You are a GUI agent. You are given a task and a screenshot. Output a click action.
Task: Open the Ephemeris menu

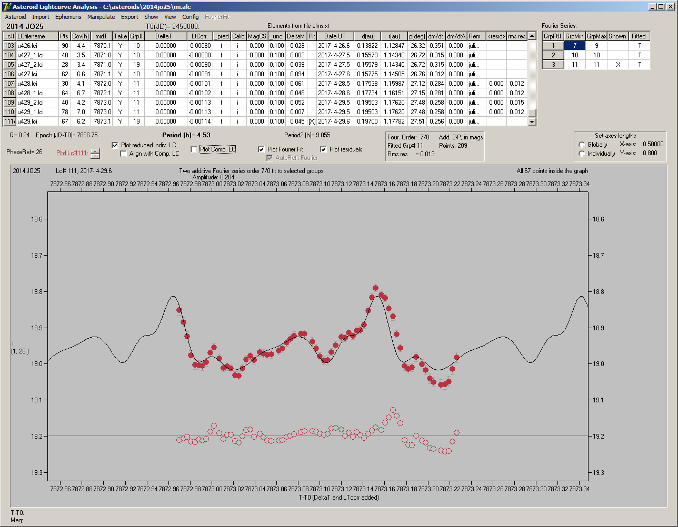68,17
